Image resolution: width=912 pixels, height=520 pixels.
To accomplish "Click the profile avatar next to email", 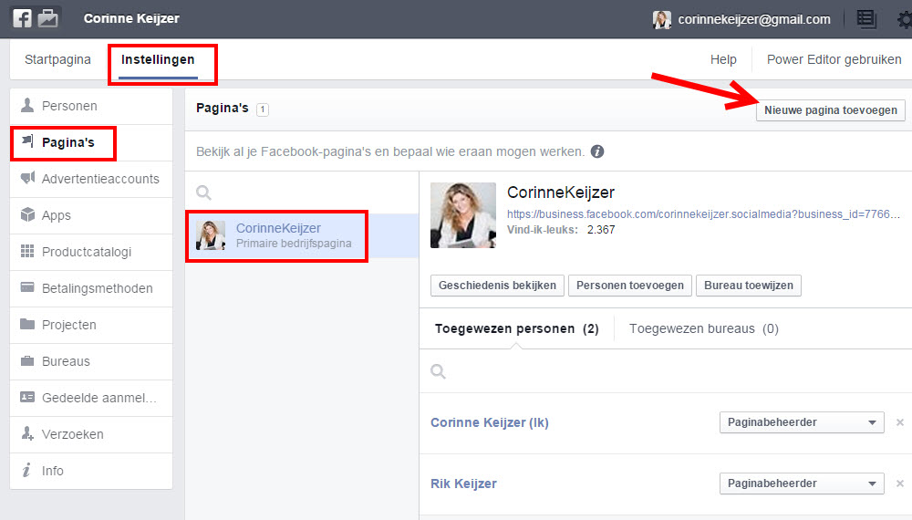I will (662, 19).
